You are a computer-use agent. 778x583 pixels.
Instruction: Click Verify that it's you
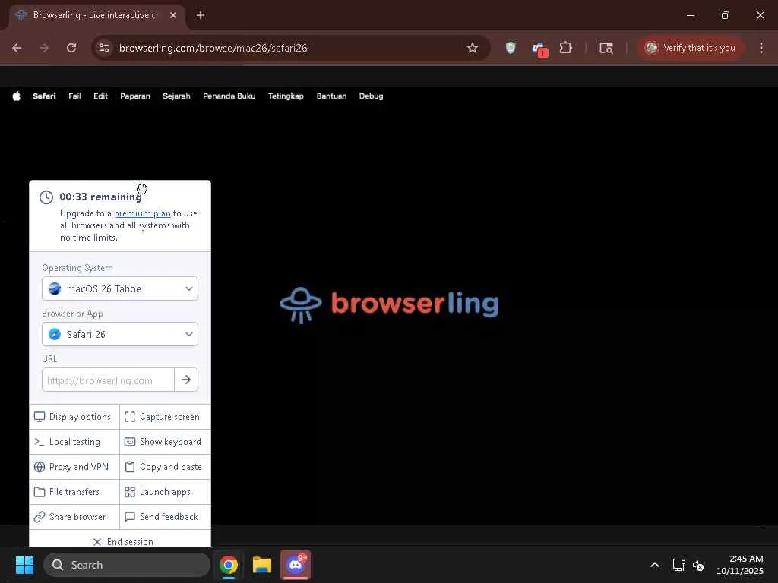click(x=691, y=48)
